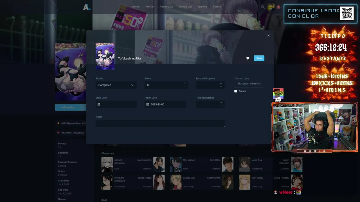Click the #176 Most Popular ranking heart
Image resolution: width=360 pixels, height=202 pixels.
[58, 132]
